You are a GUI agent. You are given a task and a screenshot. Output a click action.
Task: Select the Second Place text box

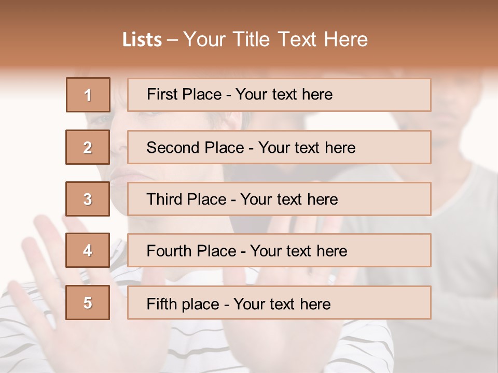[x=279, y=147]
